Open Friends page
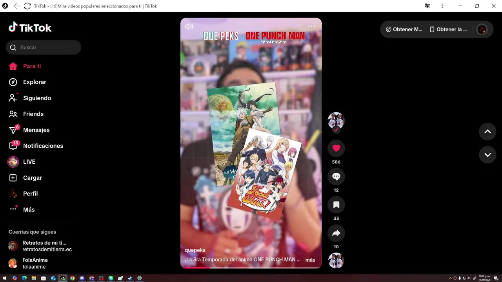The height and width of the screenshot is (282, 502). (x=26, y=114)
